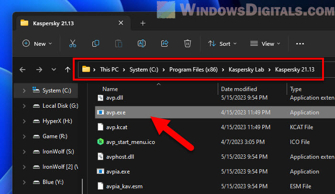Click the Rename icon in toolbar
335x194 pixels.
pos(142,43)
